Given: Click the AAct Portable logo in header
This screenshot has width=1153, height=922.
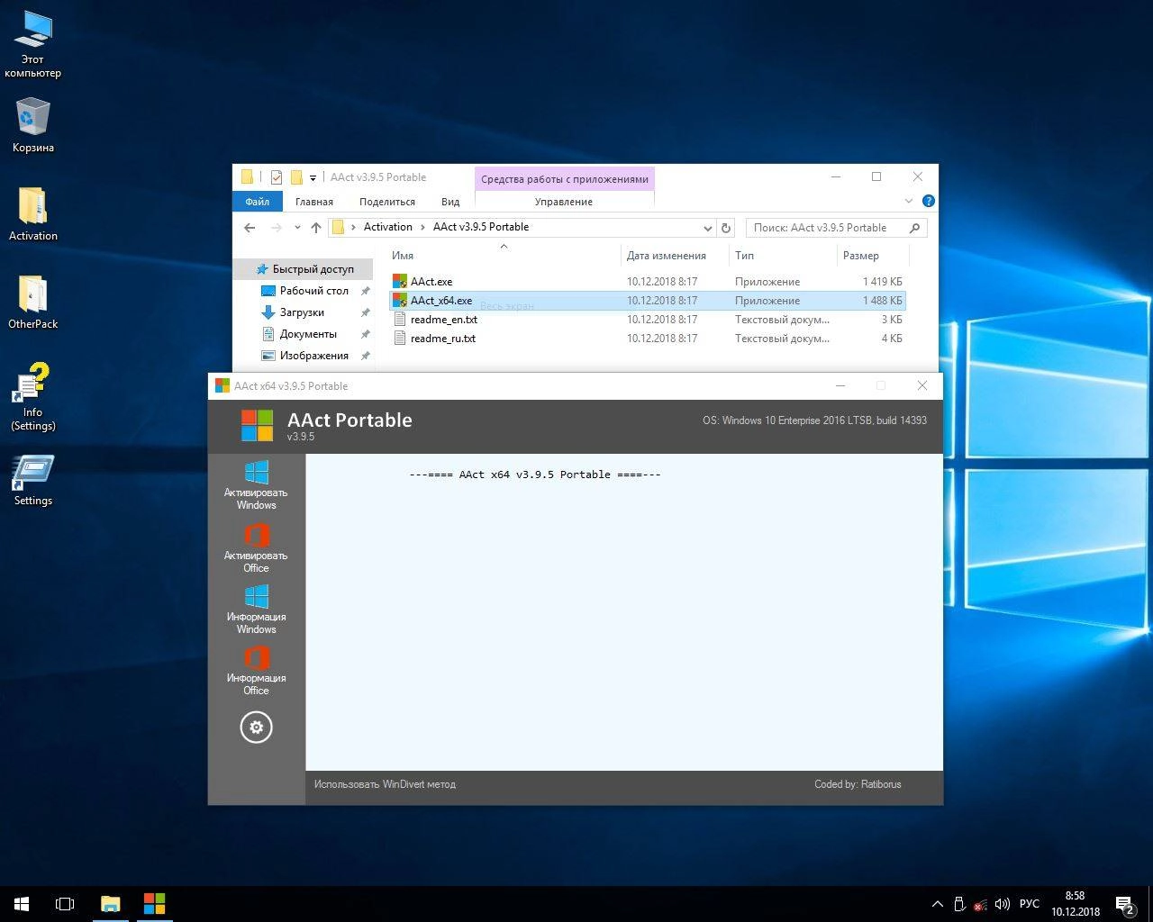Looking at the screenshot, I should tap(257, 425).
